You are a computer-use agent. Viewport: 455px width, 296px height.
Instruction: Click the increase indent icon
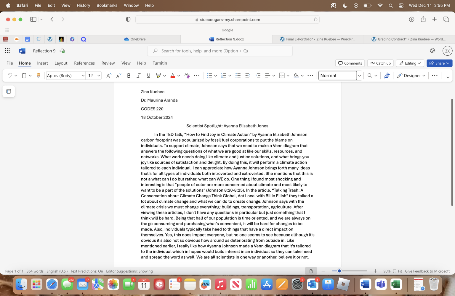tap(258, 76)
